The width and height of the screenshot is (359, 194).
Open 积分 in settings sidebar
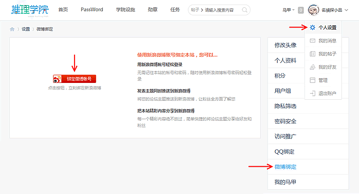tap(280, 76)
